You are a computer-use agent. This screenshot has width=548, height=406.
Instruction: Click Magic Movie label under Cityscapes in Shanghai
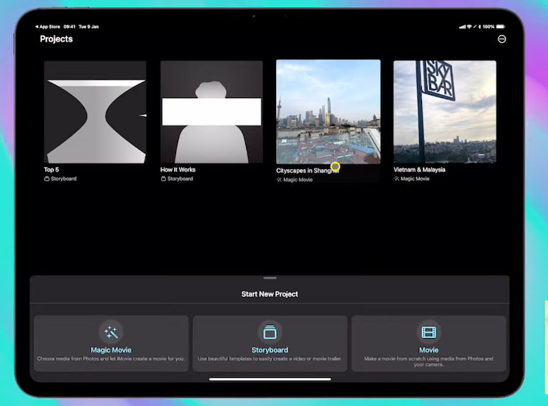click(295, 180)
